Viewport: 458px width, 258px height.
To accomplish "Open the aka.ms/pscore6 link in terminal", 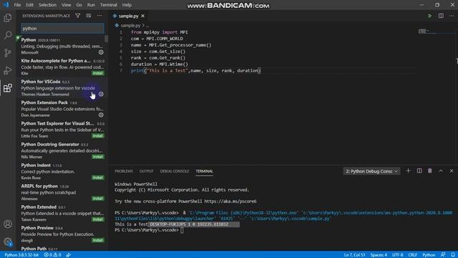I will point(230,201).
